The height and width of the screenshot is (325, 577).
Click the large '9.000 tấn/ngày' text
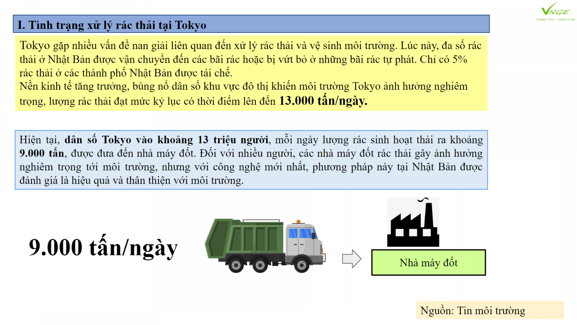(103, 247)
